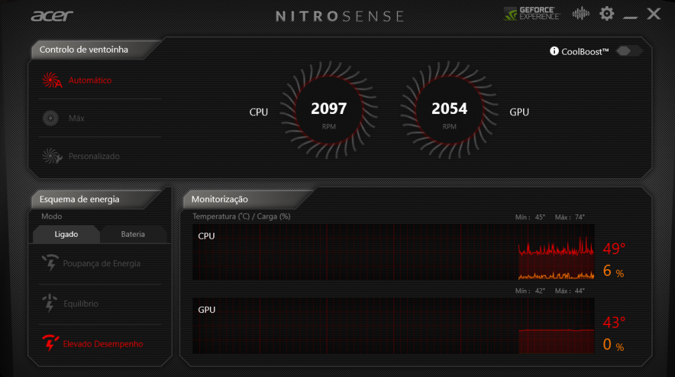675x377 pixels.
Task: Select Personalizado fan mode label
Action: tap(94, 156)
